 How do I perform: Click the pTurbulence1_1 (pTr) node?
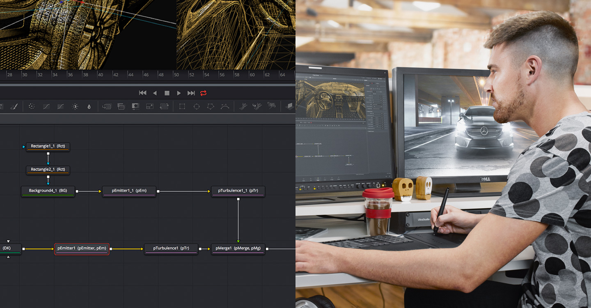coord(238,191)
